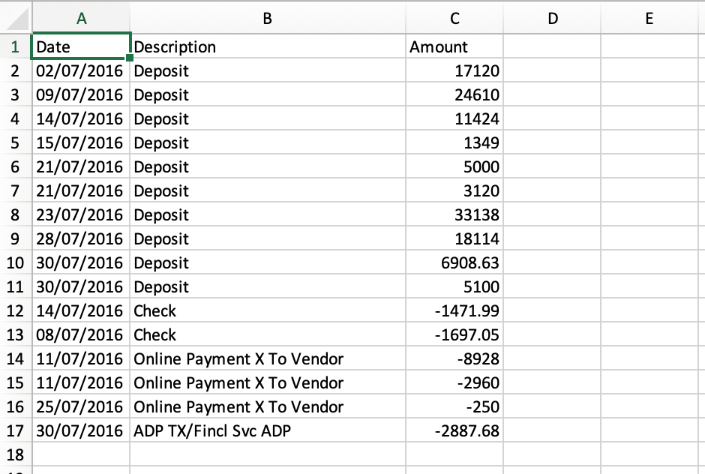Image resolution: width=705 pixels, height=474 pixels.
Task: Select Deposit description in row 11
Action: click(268, 286)
